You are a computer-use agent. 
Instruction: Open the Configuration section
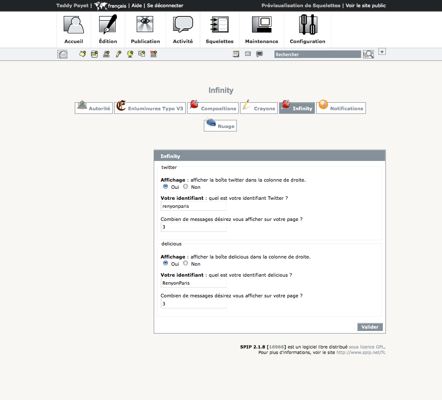[307, 30]
